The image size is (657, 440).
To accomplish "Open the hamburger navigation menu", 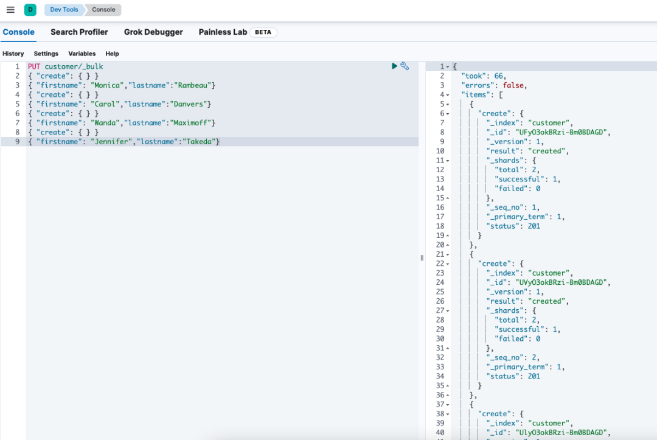I will pos(10,10).
